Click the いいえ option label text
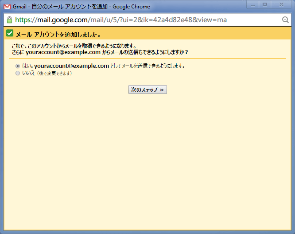Image resolution: width=295 pixels, height=234 pixels. [x=28, y=74]
